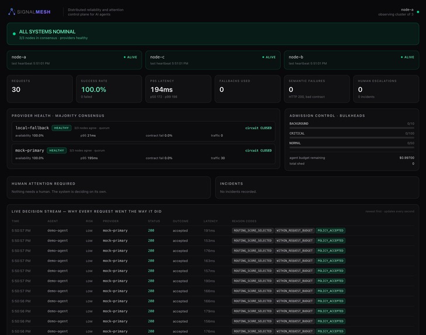Click the SIGNALMESH brand name

(34, 12)
